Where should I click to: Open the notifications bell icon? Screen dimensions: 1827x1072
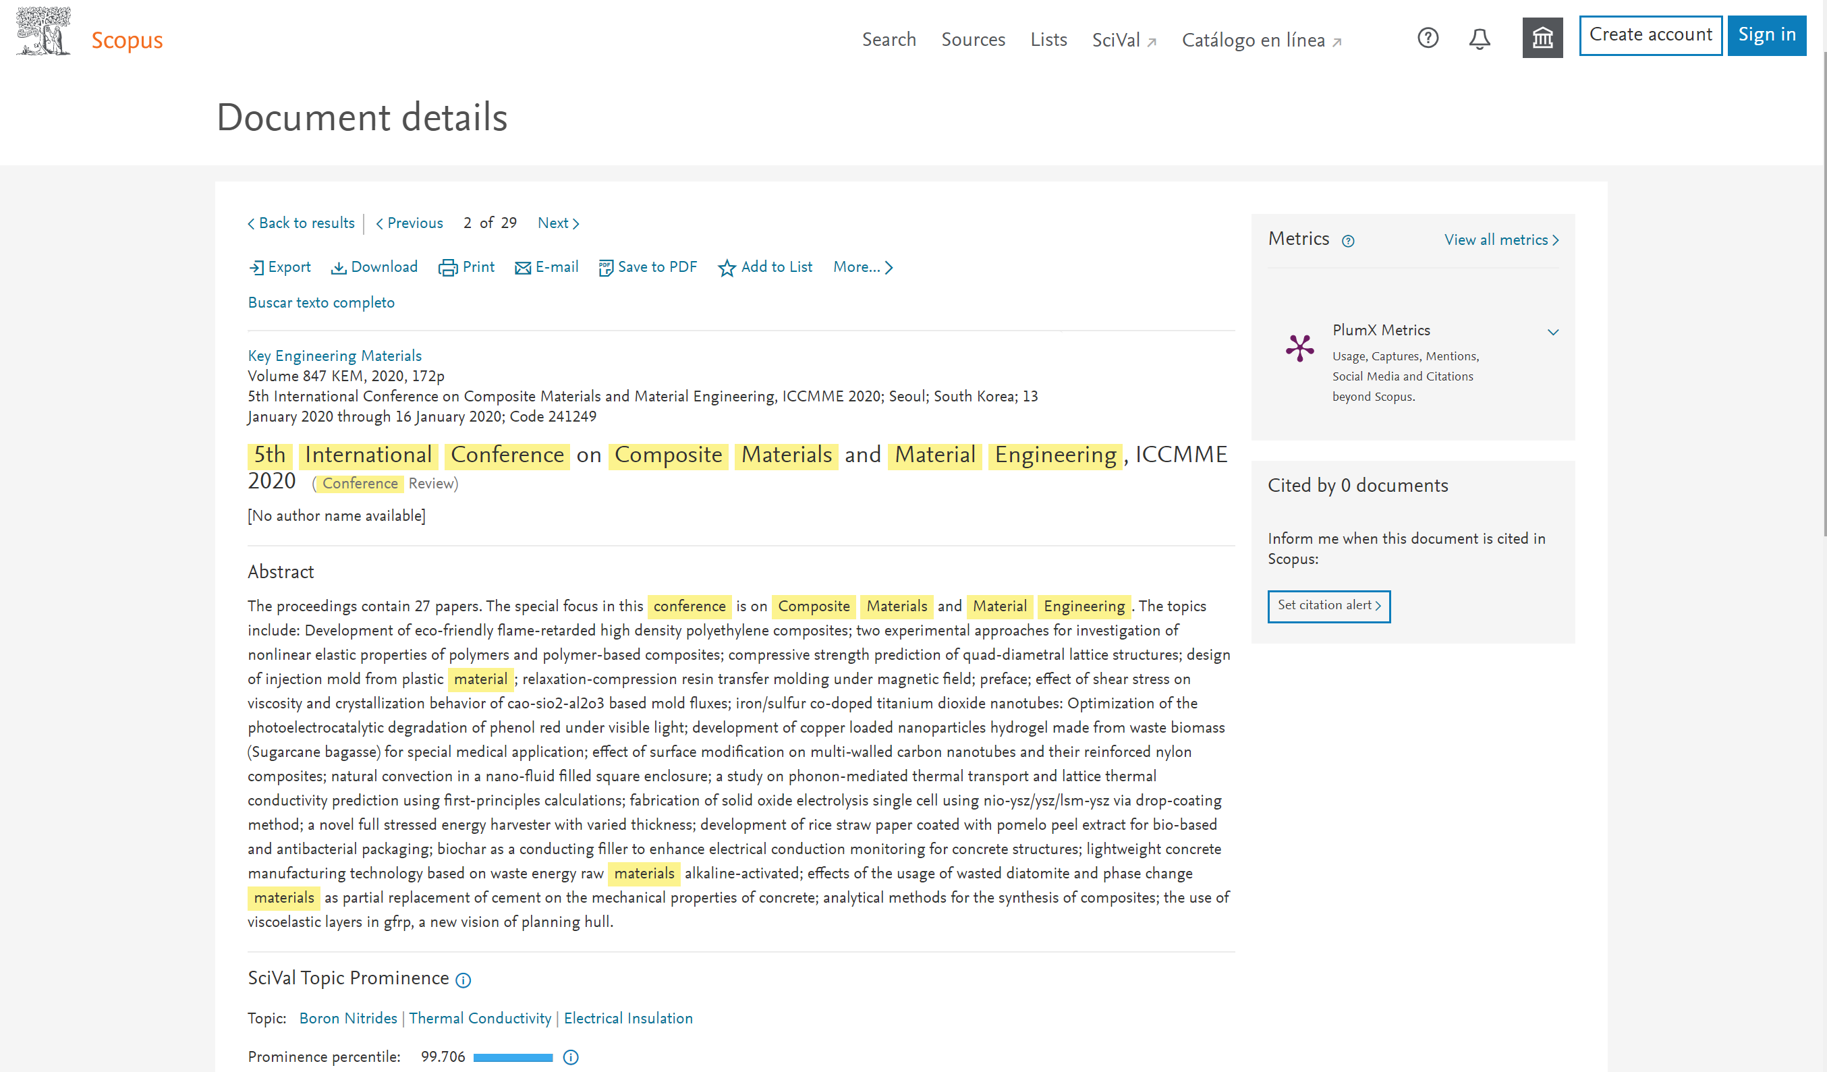click(1479, 38)
